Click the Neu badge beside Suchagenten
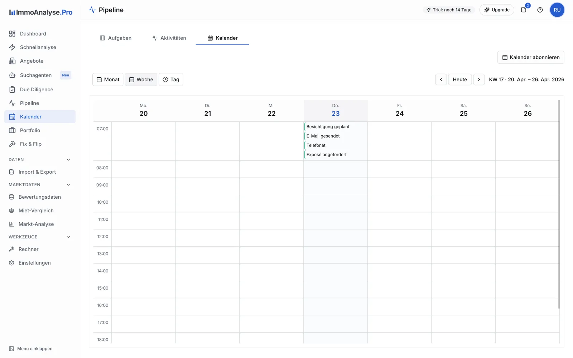Image resolution: width=573 pixels, height=358 pixels. [66, 75]
